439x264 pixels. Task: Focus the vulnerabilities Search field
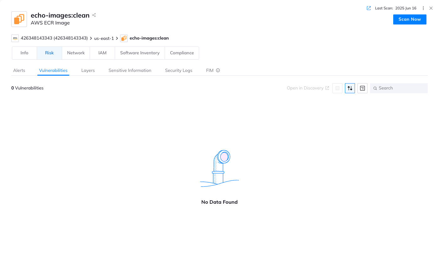pyautogui.click(x=399, y=88)
